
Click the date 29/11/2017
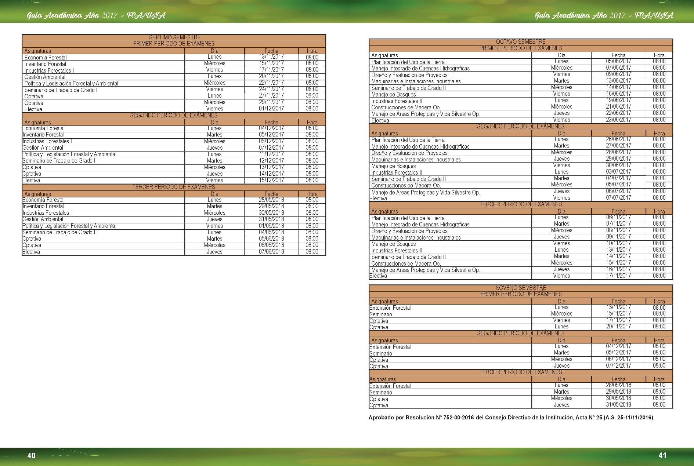point(271,102)
